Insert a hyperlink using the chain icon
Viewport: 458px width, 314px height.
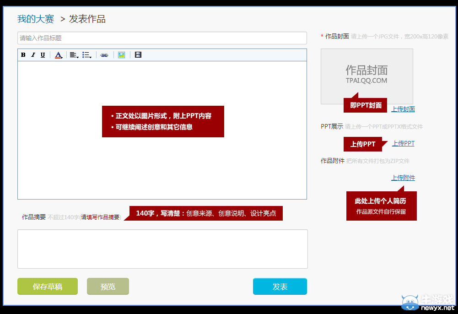coord(104,55)
